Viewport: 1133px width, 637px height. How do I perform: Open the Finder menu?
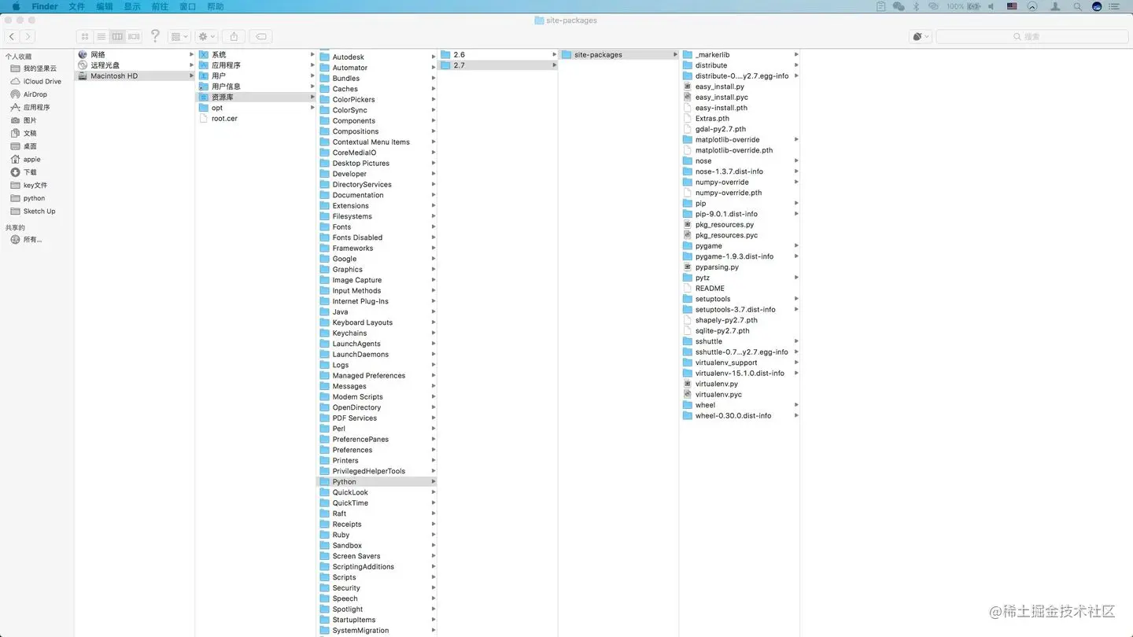point(45,6)
